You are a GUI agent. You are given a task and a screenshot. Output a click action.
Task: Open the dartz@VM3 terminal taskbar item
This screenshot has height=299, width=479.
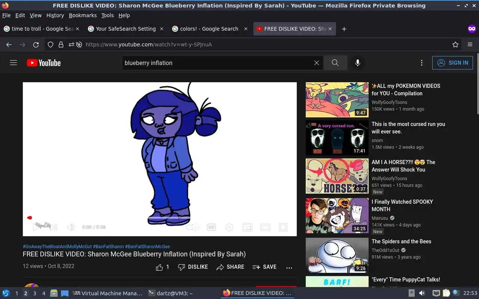click(x=171, y=293)
